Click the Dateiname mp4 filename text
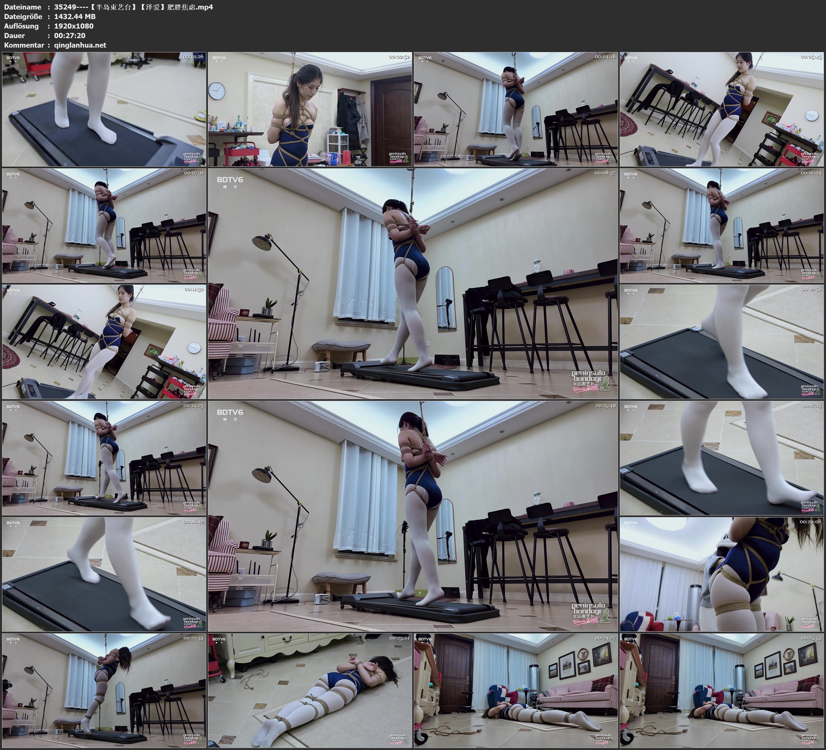Screen dimensions: 826x750 tap(133, 7)
